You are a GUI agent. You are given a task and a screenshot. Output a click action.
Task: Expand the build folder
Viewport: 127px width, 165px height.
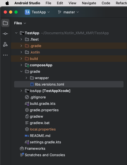tap(21, 59)
